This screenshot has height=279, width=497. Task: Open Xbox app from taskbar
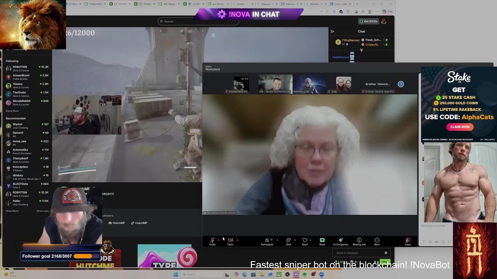279,274
